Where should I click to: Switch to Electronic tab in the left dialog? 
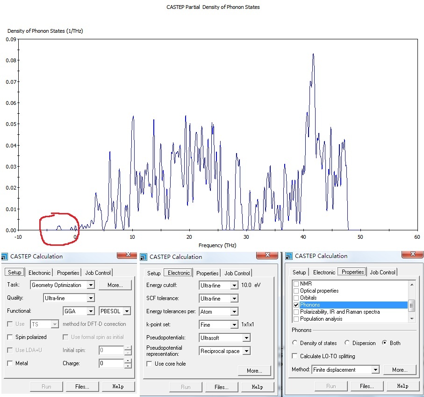coord(39,272)
